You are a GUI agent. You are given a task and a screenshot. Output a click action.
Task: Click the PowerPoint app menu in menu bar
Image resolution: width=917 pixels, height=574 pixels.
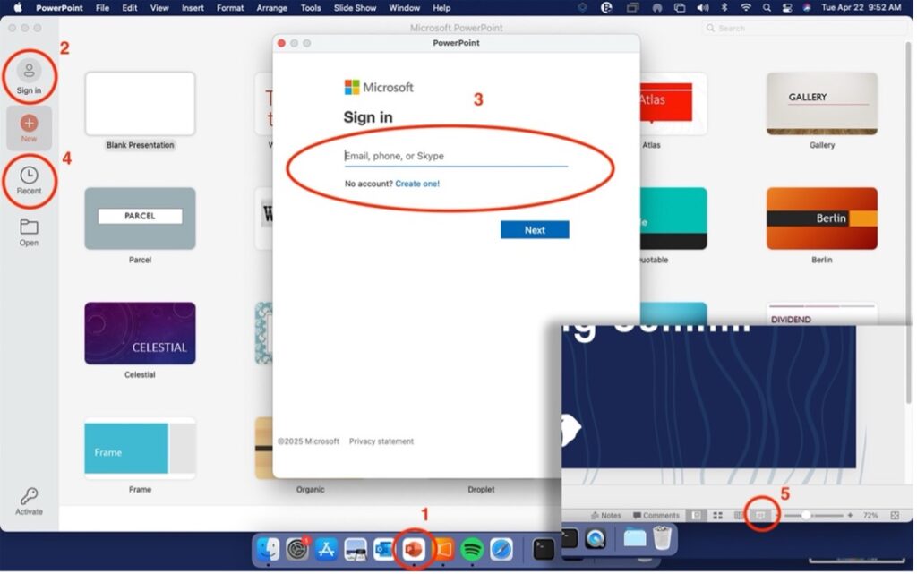pos(59,7)
